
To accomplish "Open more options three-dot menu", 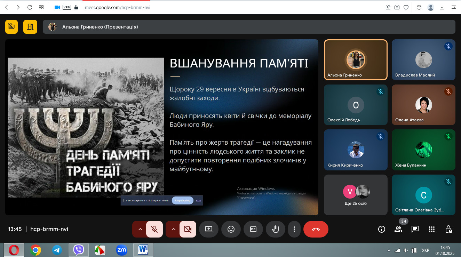I will [294, 229].
